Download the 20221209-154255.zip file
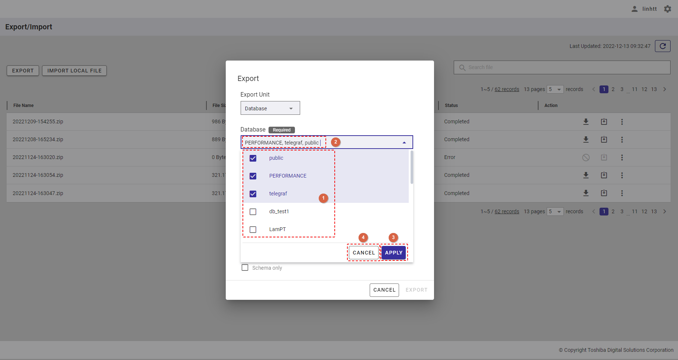 click(x=586, y=122)
